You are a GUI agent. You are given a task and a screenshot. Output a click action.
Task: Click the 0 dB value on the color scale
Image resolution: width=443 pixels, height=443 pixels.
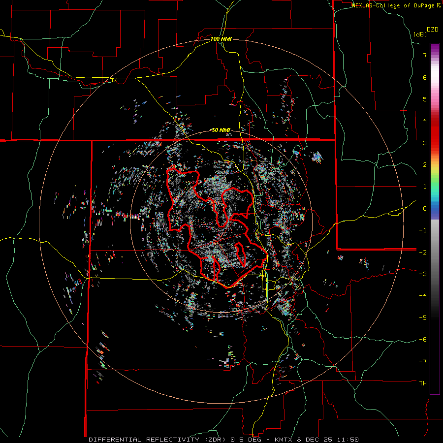425,209
